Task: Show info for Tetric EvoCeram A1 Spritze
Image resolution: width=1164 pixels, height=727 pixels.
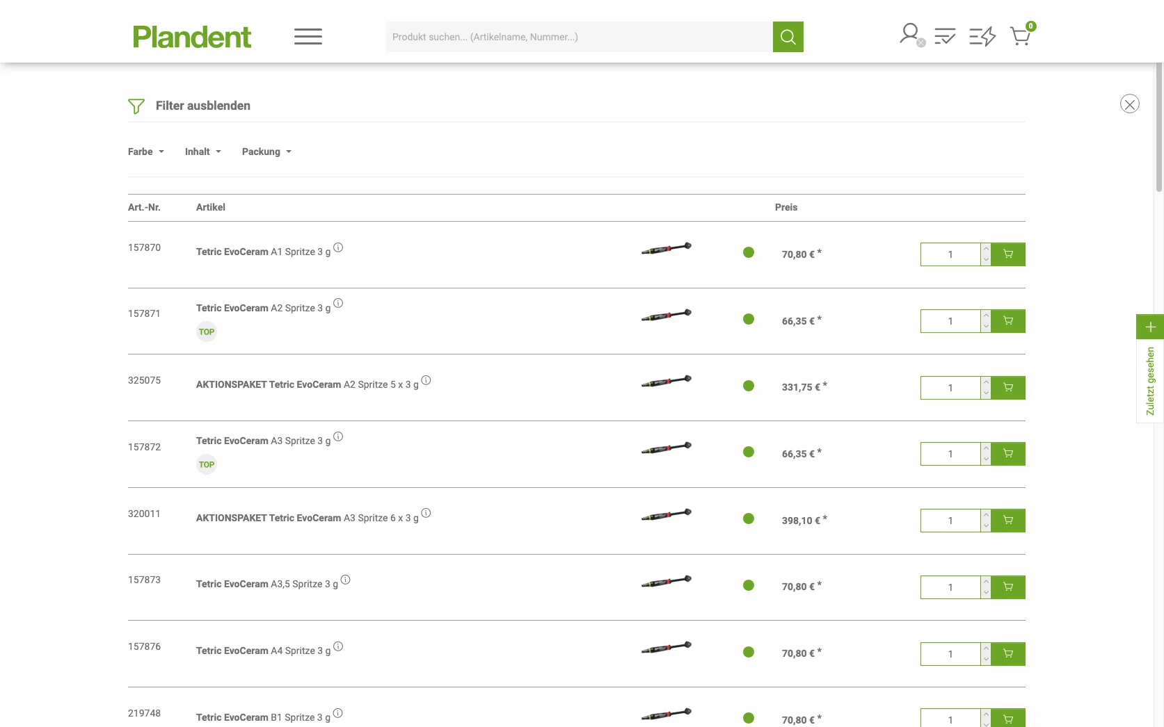Action: pyautogui.click(x=338, y=247)
